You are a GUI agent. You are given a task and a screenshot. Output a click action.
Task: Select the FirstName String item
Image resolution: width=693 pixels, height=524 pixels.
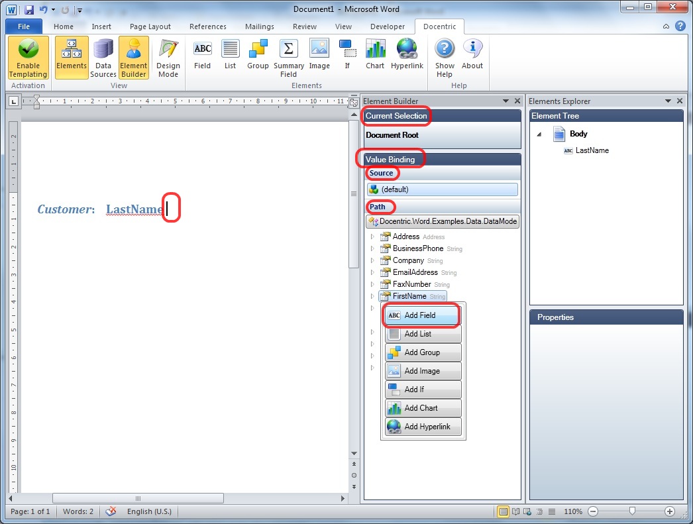pyautogui.click(x=413, y=296)
